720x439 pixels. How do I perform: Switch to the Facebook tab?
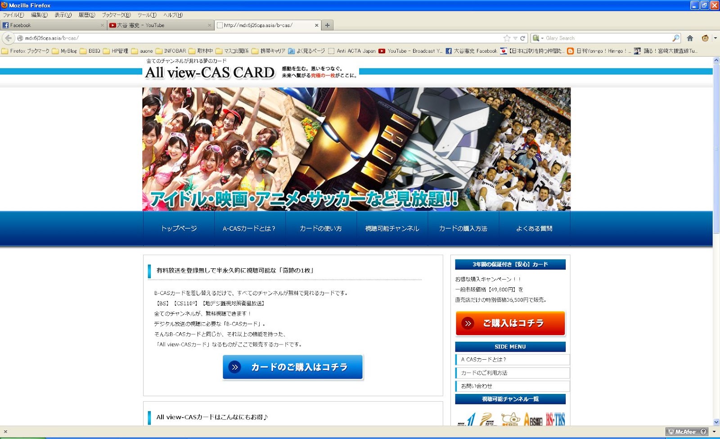click(x=53, y=25)
